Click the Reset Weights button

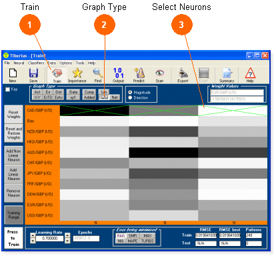coord(14,115)
